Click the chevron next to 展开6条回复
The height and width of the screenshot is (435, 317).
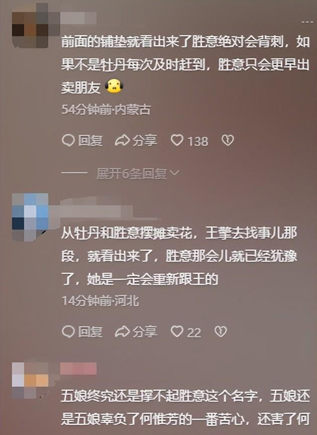coord(175,173)
